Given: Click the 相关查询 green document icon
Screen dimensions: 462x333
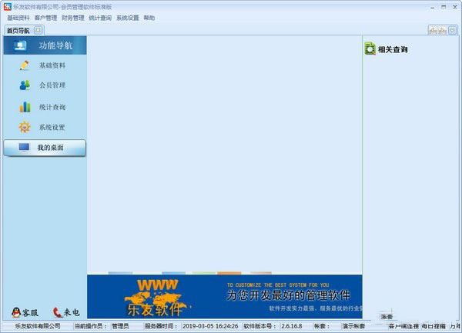Looking at the screenshot, I should (370, 48).
